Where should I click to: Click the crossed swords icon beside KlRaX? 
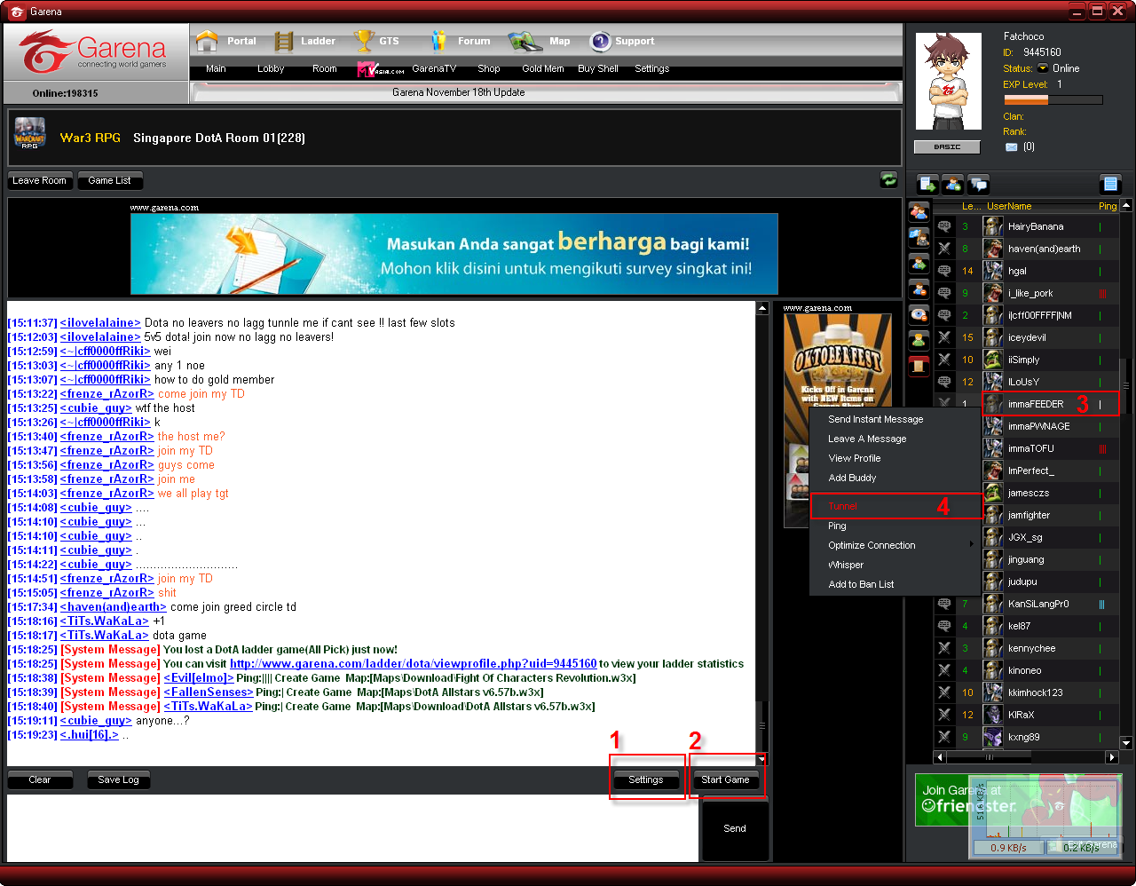944,715
